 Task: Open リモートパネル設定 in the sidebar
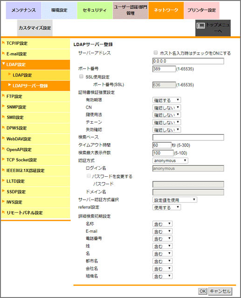tap(35, 213)
